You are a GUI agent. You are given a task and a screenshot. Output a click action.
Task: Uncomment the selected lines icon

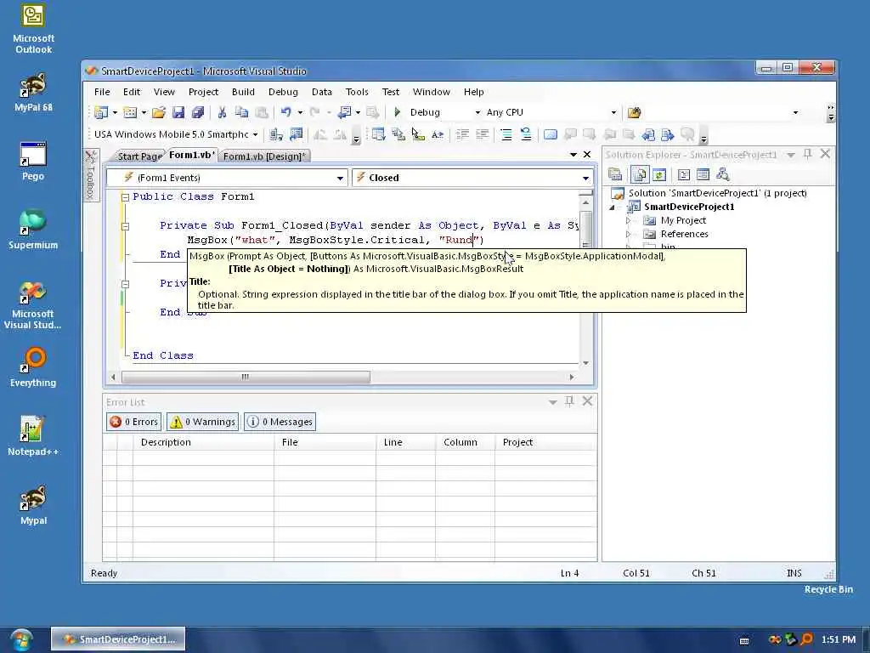click(525, 134)
